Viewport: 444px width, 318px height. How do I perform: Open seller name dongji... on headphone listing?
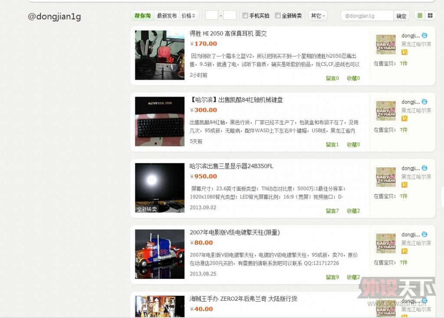pyautogui.click(x=411, y=36)
